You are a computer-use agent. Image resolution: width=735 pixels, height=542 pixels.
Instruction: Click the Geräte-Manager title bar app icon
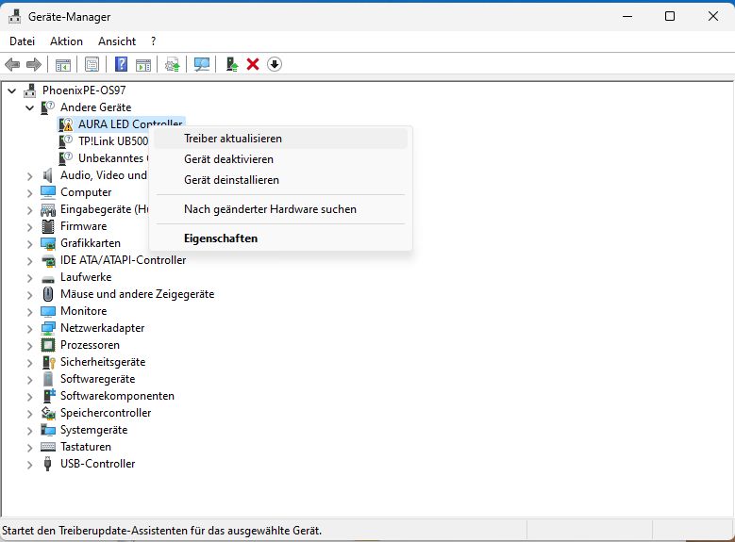click(14, 16)
